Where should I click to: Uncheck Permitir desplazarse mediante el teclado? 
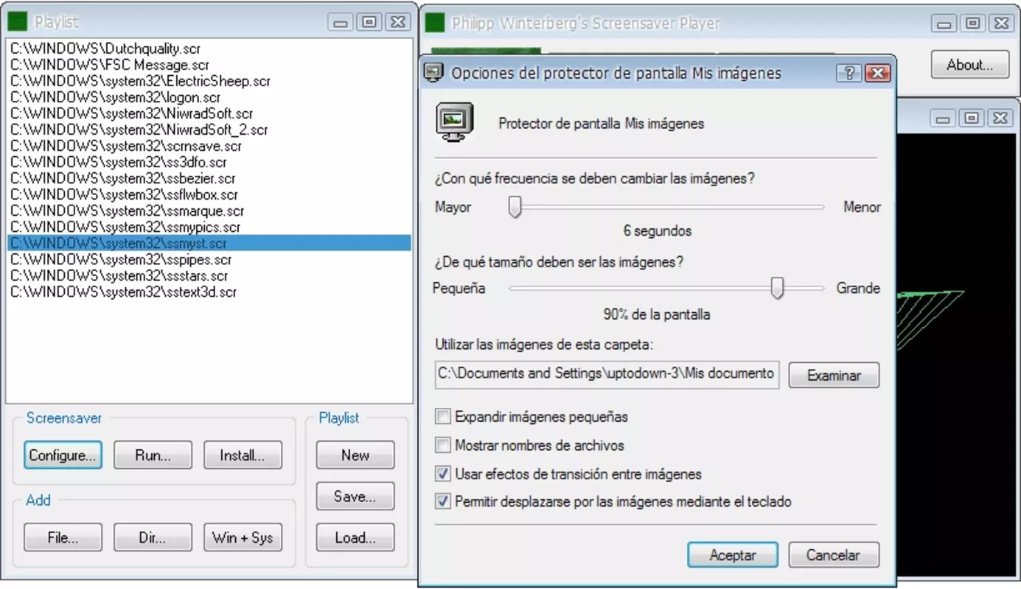443,501
